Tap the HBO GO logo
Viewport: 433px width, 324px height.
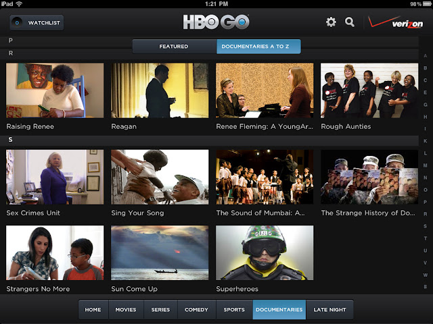(x=216, y=22)
